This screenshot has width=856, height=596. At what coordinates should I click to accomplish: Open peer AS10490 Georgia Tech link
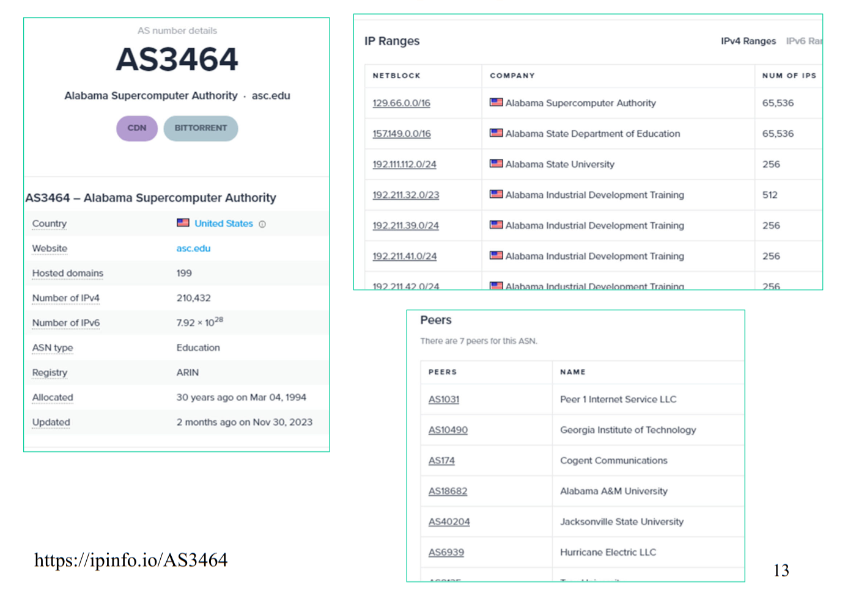pos(448,430)
